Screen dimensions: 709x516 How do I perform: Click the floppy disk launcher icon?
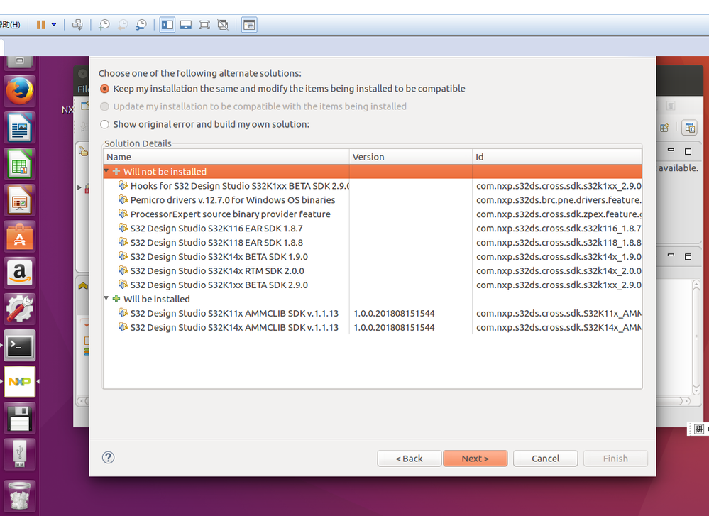[19, 418]
